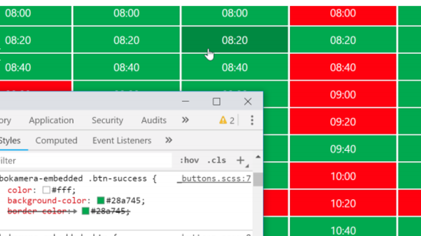Select green 08:20 slot between red slots
421x236 pixels.
[343, 40]
